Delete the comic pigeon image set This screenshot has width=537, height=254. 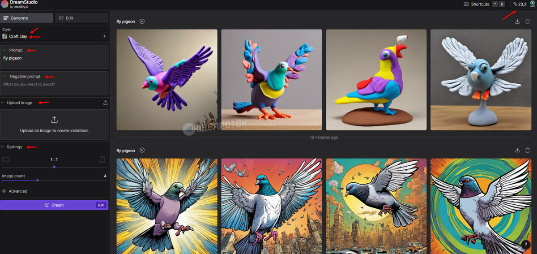coord(528,150)
